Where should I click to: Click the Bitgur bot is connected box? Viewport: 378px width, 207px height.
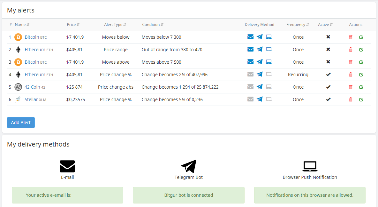[x=189, y=195]
